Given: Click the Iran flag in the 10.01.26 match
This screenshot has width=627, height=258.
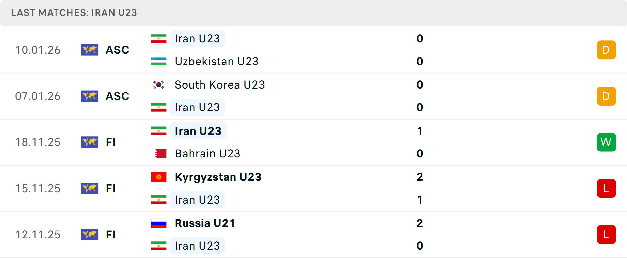Looking at the screenshot, I should [159, 38].
